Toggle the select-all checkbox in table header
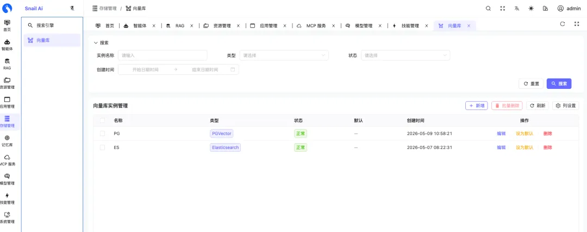The image size is (587, 232). [102, 121]
